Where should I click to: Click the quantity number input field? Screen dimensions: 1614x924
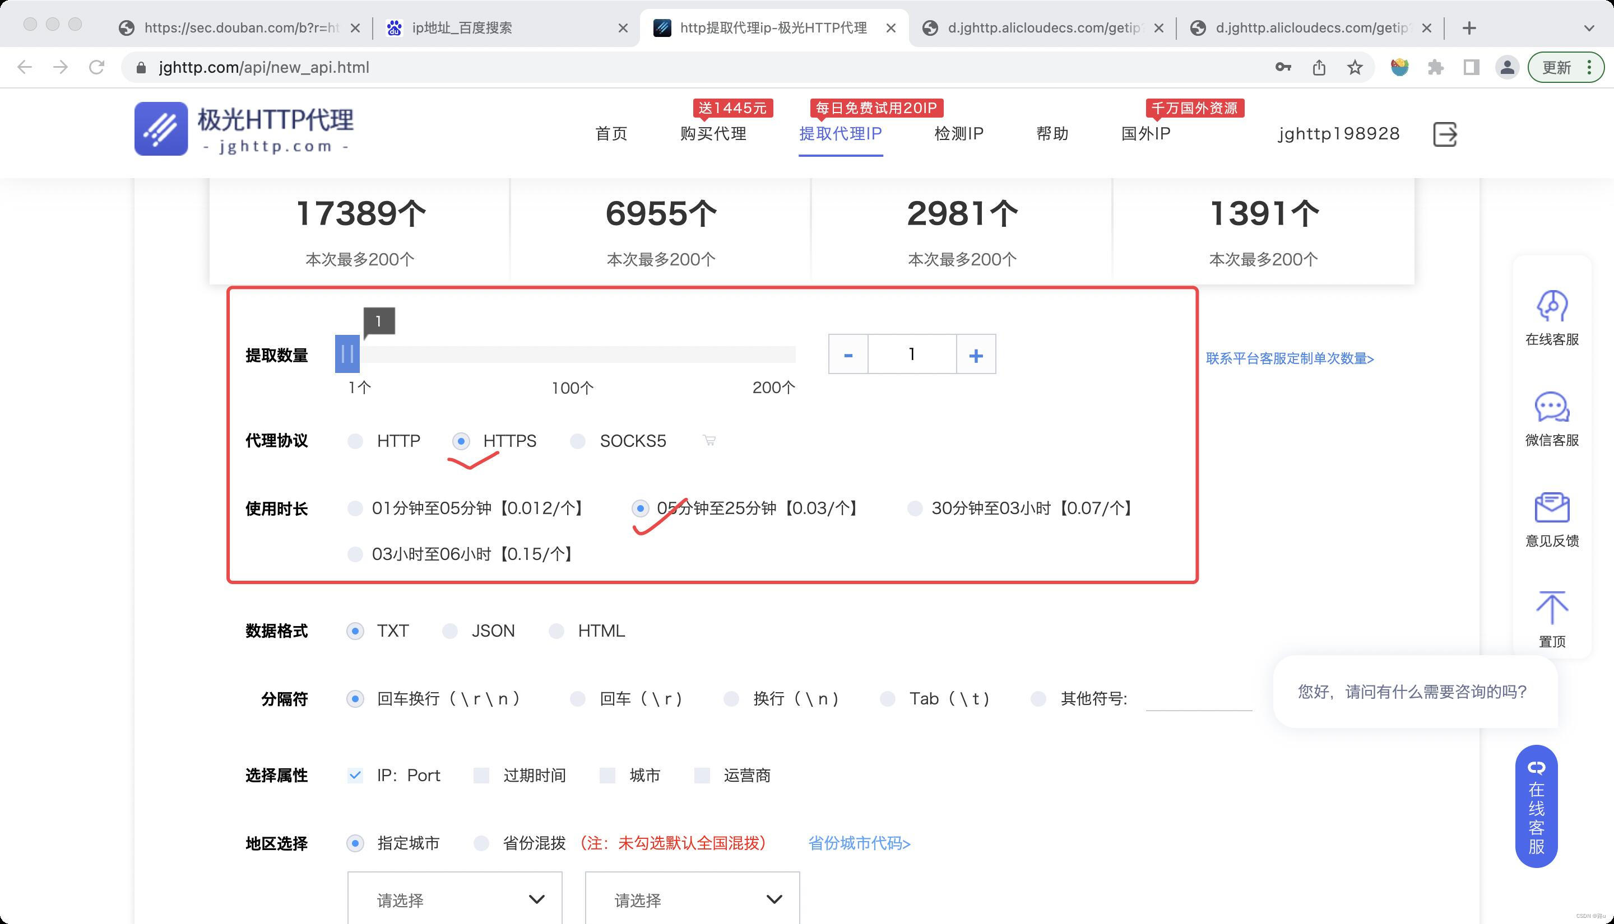(x=912, y=354)
